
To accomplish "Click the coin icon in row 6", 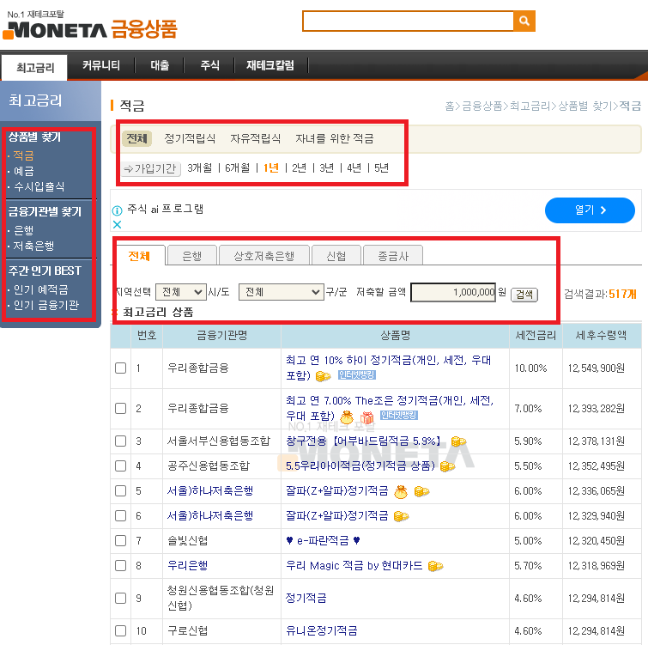I will point(402,516).
